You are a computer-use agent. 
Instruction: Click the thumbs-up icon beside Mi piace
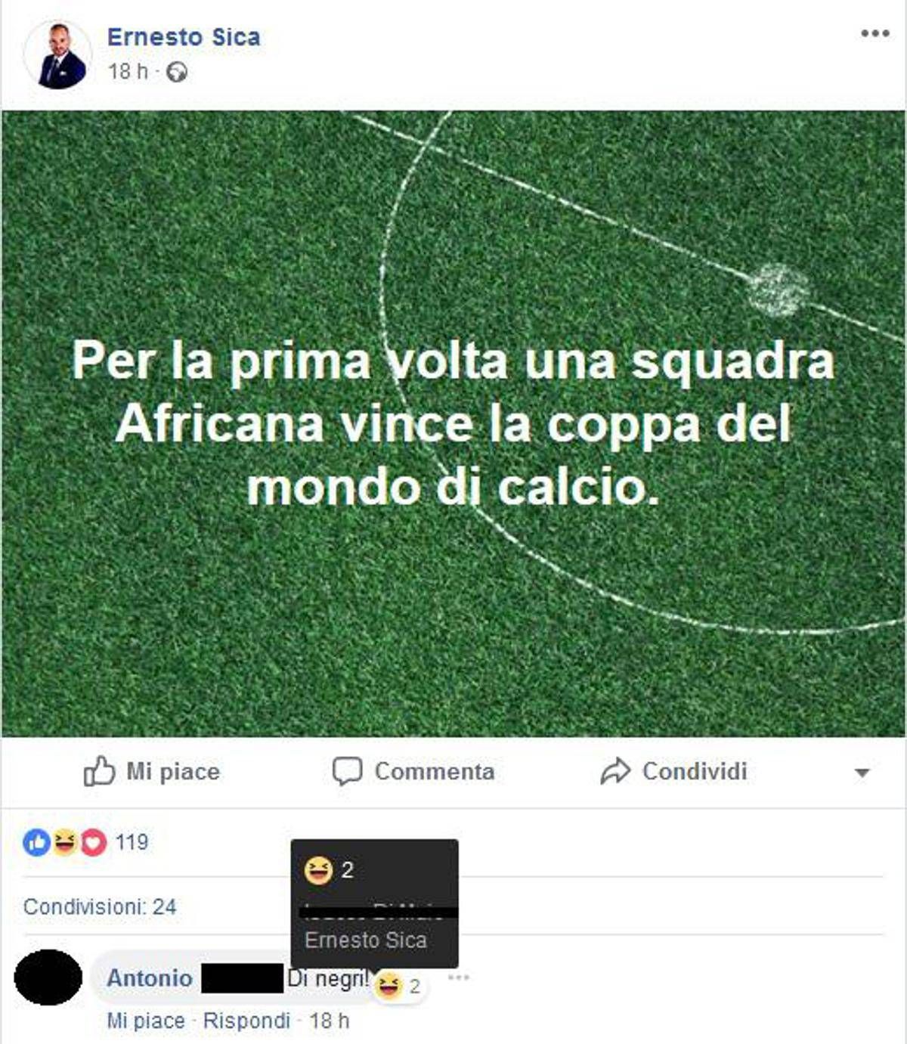(x=99, y=772)
